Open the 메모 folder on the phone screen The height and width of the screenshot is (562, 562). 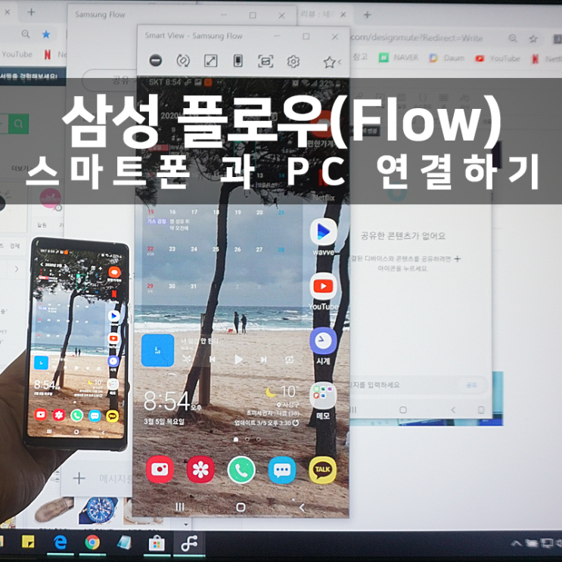pos(323,396)
